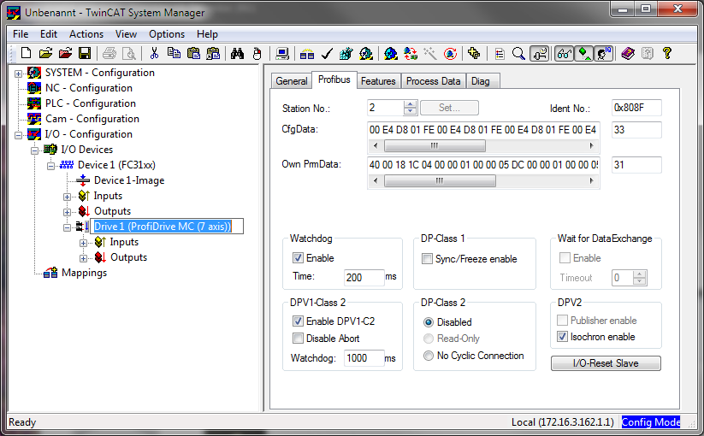Viewport: 704px width, 436px height.
Task: Check the Disable Abort checkbox
Action: coord(298,339)
